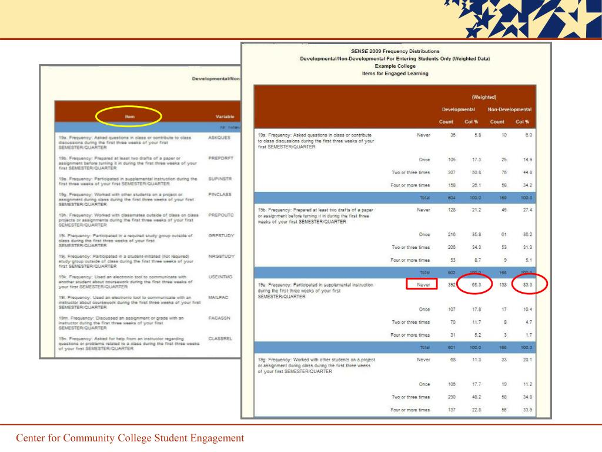Click the 19b 'Prepared at least two drafts' question text

pyautogui.click(x=316, y=216)
